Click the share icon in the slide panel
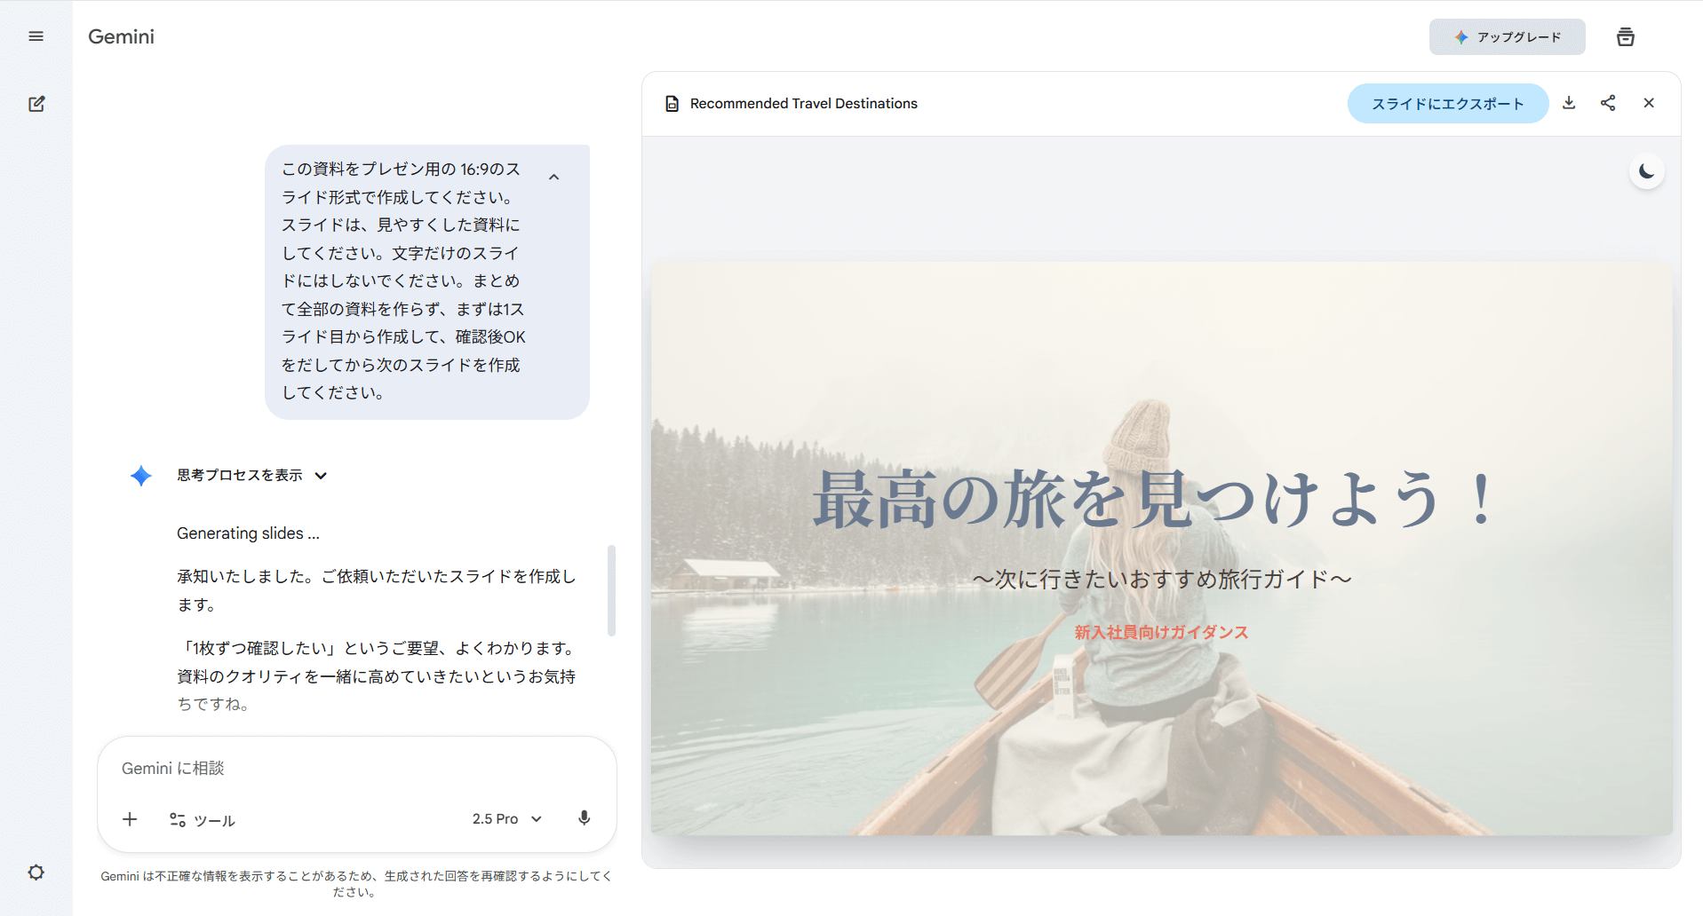The image size is (1703, 916). coord(1608,103)
